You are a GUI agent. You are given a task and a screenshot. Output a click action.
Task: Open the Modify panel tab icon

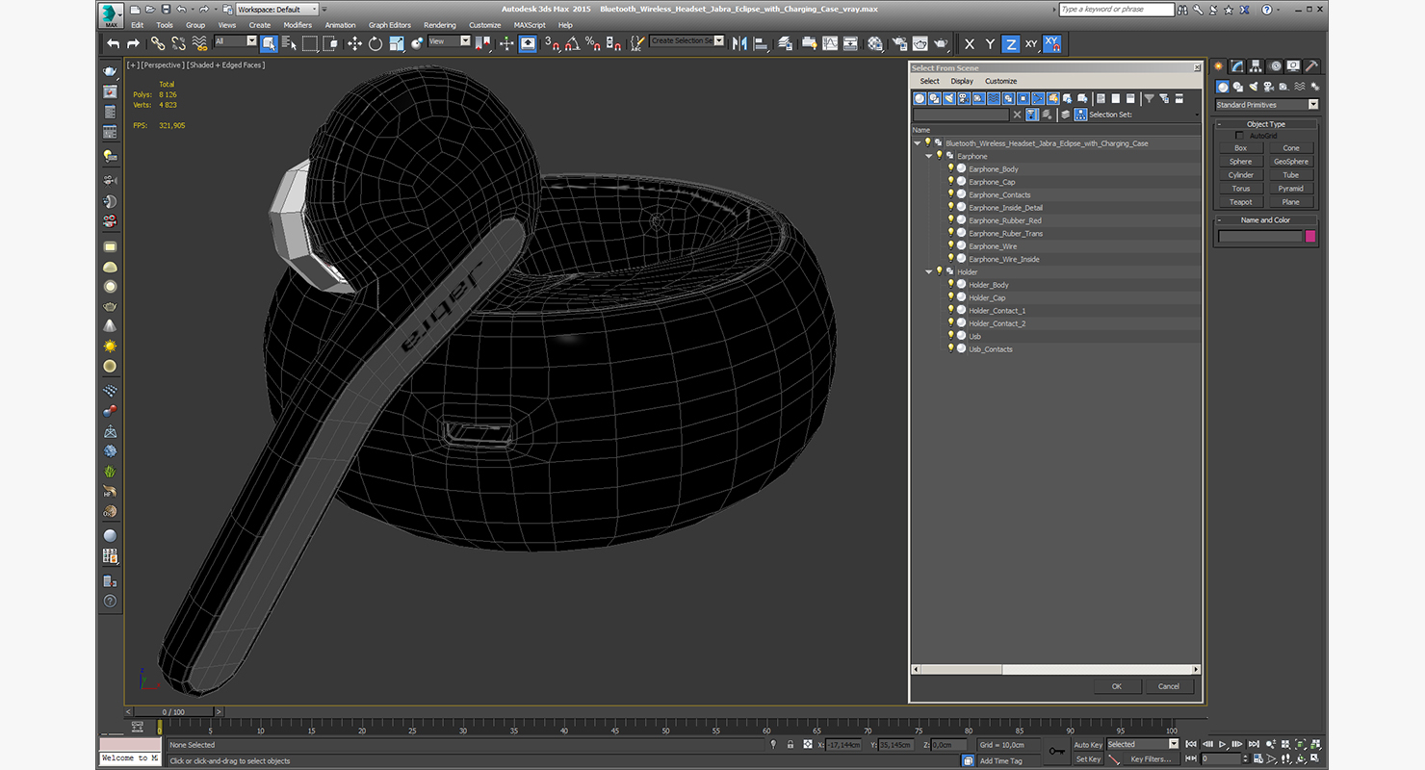tap(1237, 66)
